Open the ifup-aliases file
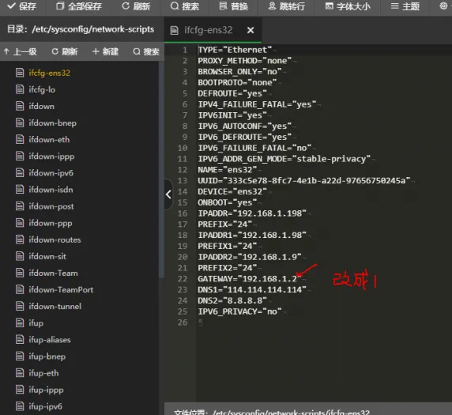Image resolution: width=452 pixels, height=415 pixels. (50, 340)
